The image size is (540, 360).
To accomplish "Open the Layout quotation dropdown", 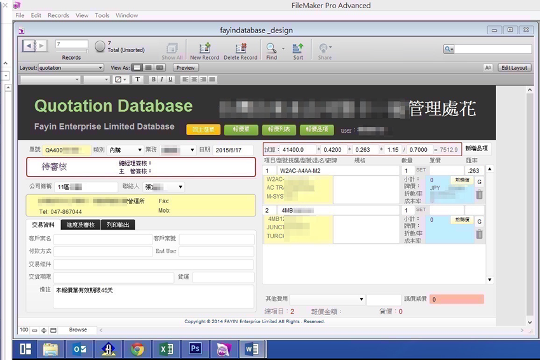I will [x=71, y=67].
